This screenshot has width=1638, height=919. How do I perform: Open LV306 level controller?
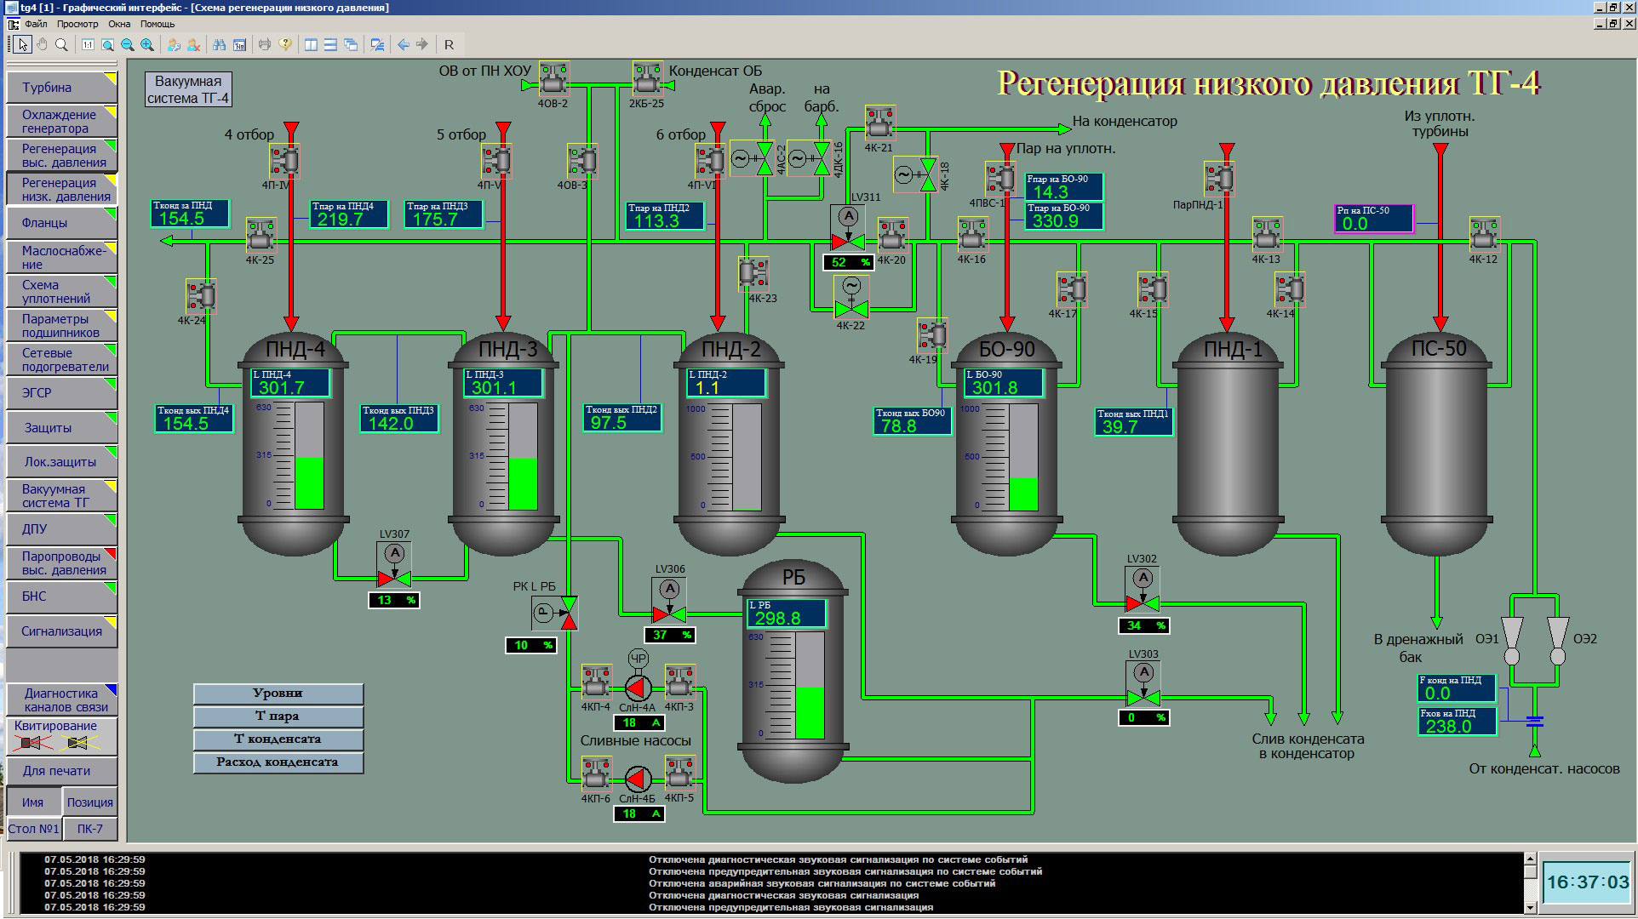click(x=670, y=599)
